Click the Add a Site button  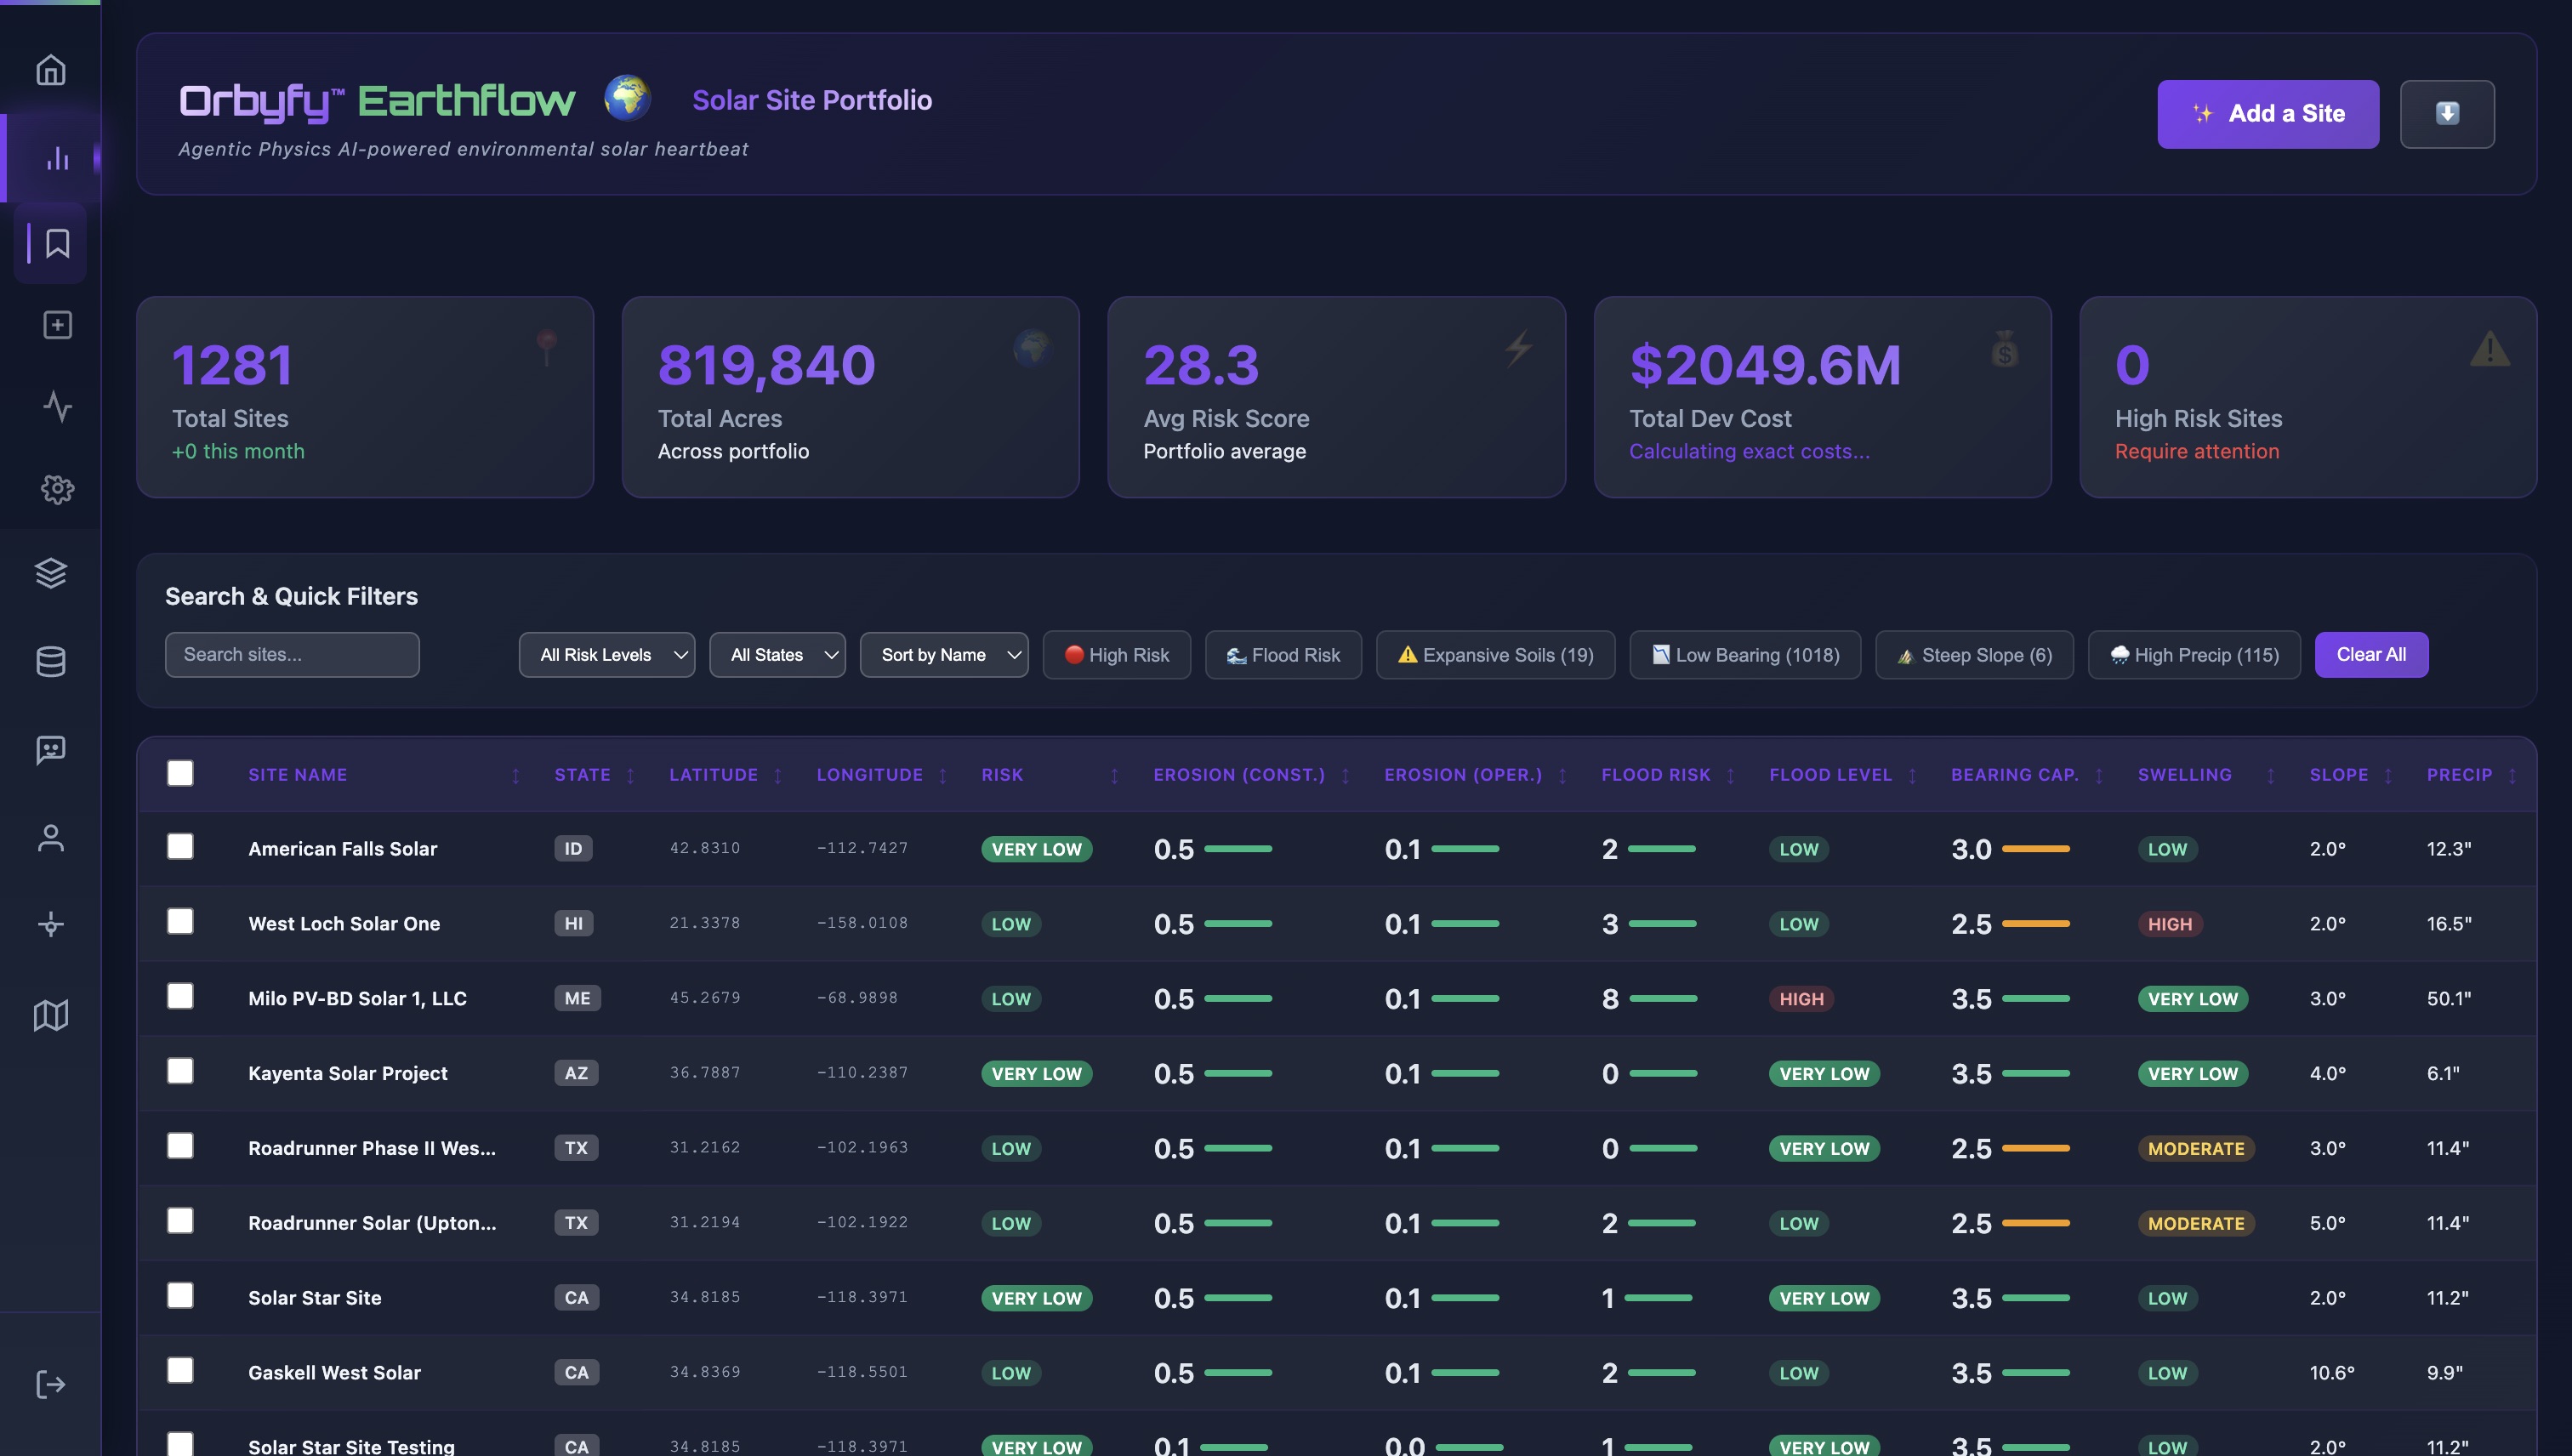coord(2267,113)
